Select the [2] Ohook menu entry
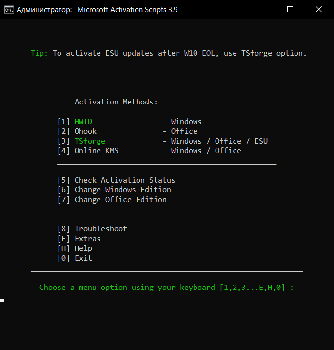 77,131
